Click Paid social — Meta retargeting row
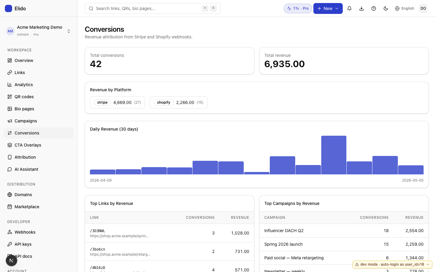The image size is (436, 272). (x=344, y=258)
